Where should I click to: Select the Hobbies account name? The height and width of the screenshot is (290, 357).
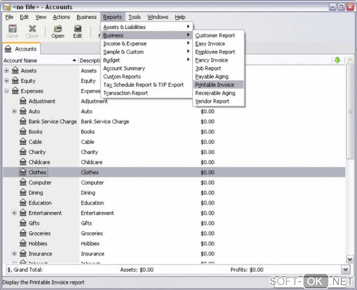click(38, 243)
